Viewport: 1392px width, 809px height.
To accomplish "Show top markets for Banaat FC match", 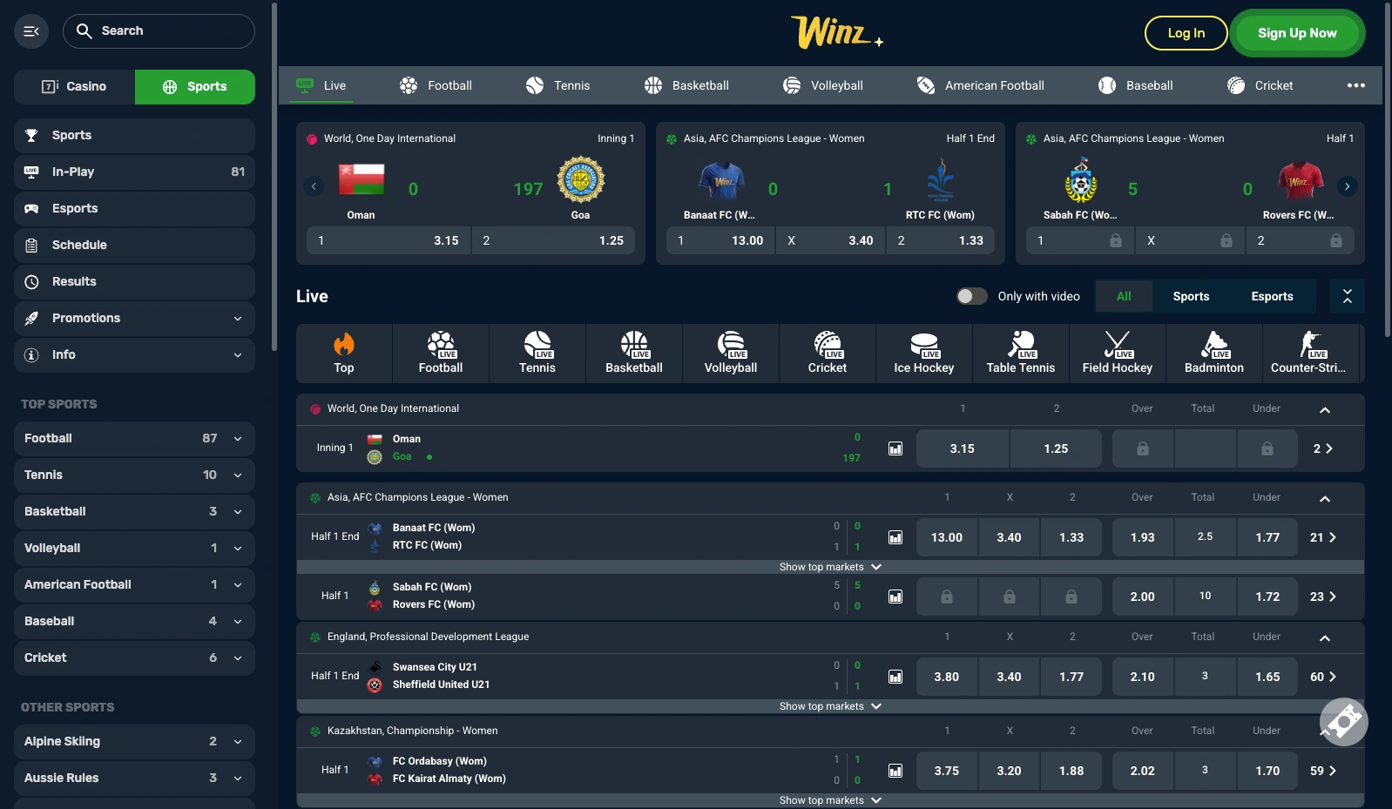I will [830, 567].
